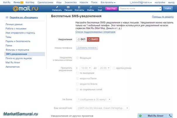
Task: Click the Добавить телефон button
Action: click(x=87, y=48)
